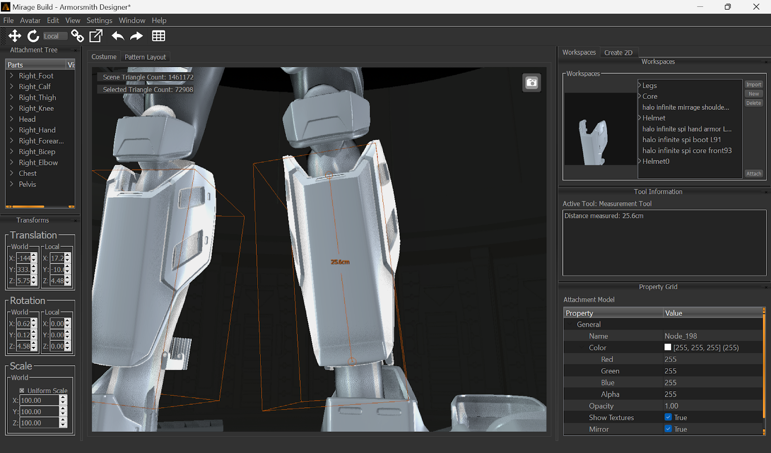Select halo infinite spi core front93 workspace
This screenshot has width=771, height=453.
tap(687, 150)
